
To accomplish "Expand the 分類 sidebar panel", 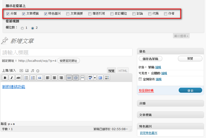I will point(170,103).
